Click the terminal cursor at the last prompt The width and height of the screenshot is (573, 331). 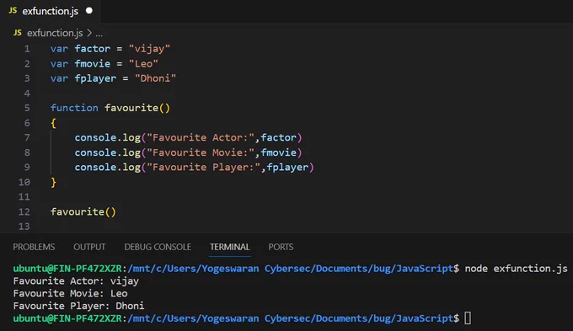(468, 318)
